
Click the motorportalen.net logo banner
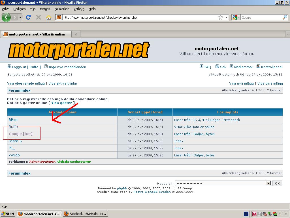(x=79, y=50)
